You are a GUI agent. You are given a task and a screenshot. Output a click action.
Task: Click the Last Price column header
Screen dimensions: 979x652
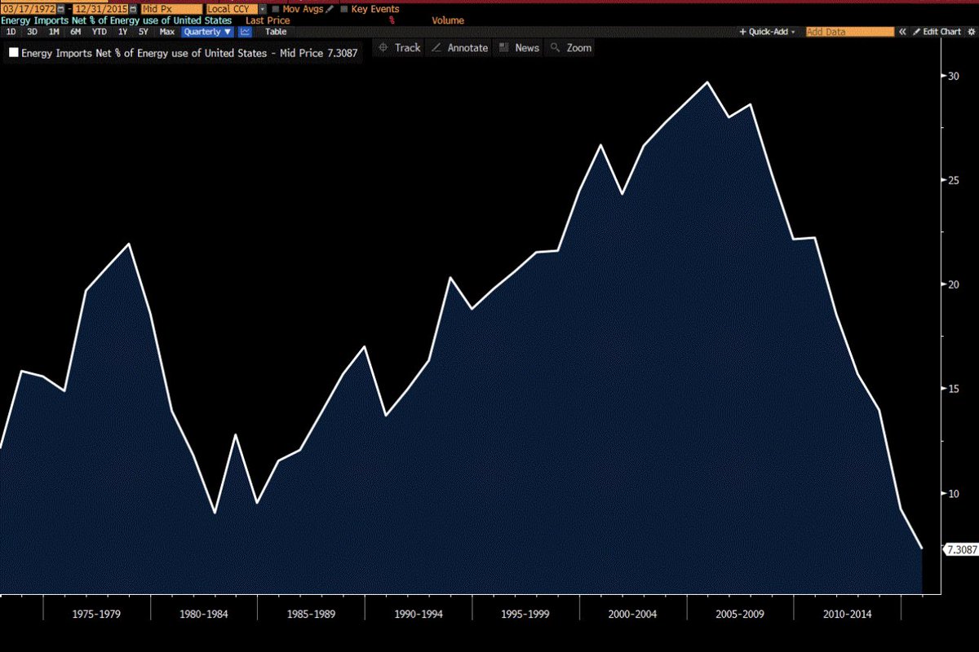tap(268, 20)
